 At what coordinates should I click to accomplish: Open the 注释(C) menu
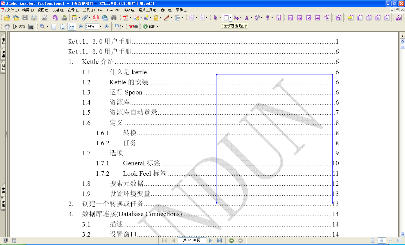[x=73, y=10]
